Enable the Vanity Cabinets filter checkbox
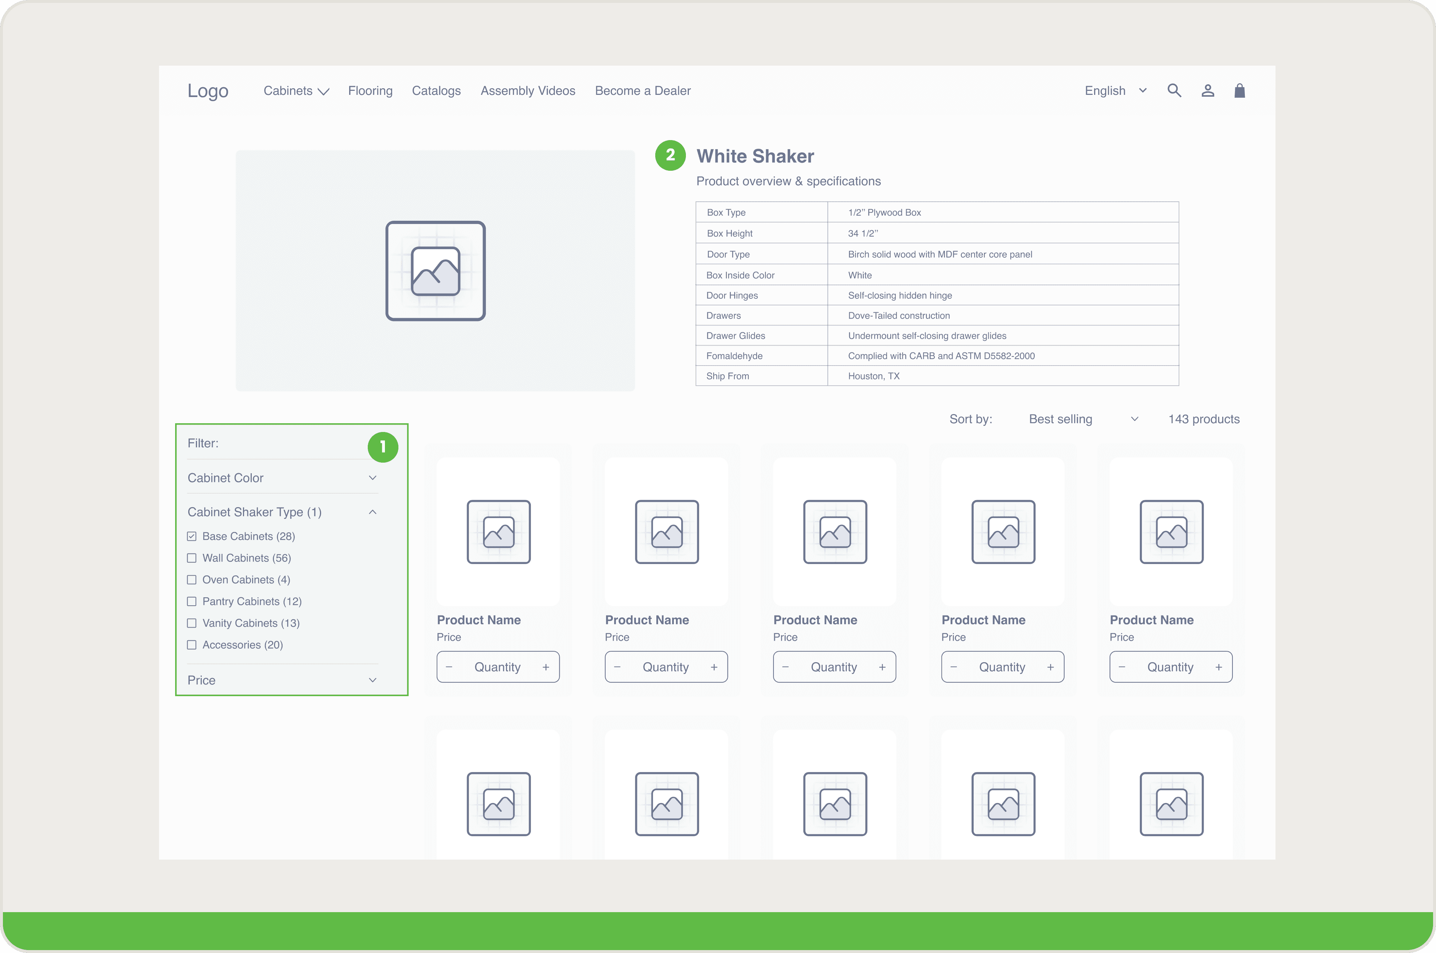This screenshot has height=953, width=1436. 192,623
